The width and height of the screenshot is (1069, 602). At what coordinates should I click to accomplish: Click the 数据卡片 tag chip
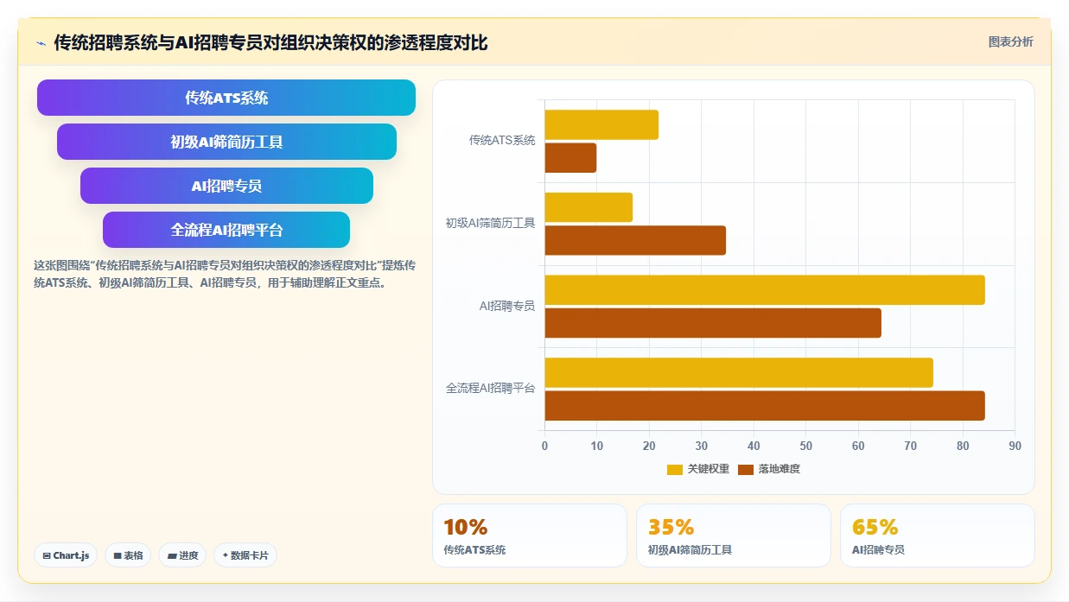(x=245, y=555)
